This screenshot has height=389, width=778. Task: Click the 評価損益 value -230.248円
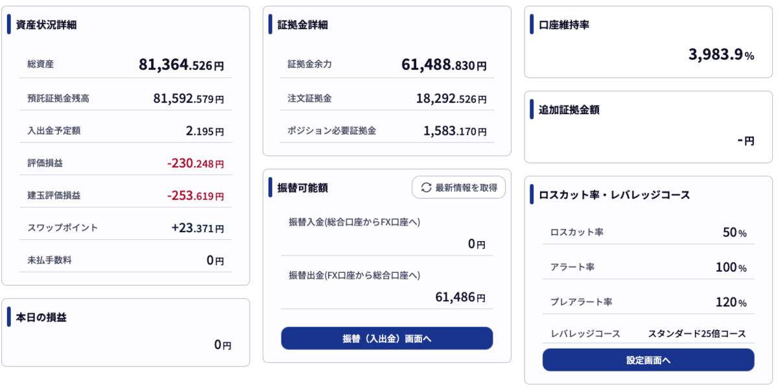click(195, 163)
